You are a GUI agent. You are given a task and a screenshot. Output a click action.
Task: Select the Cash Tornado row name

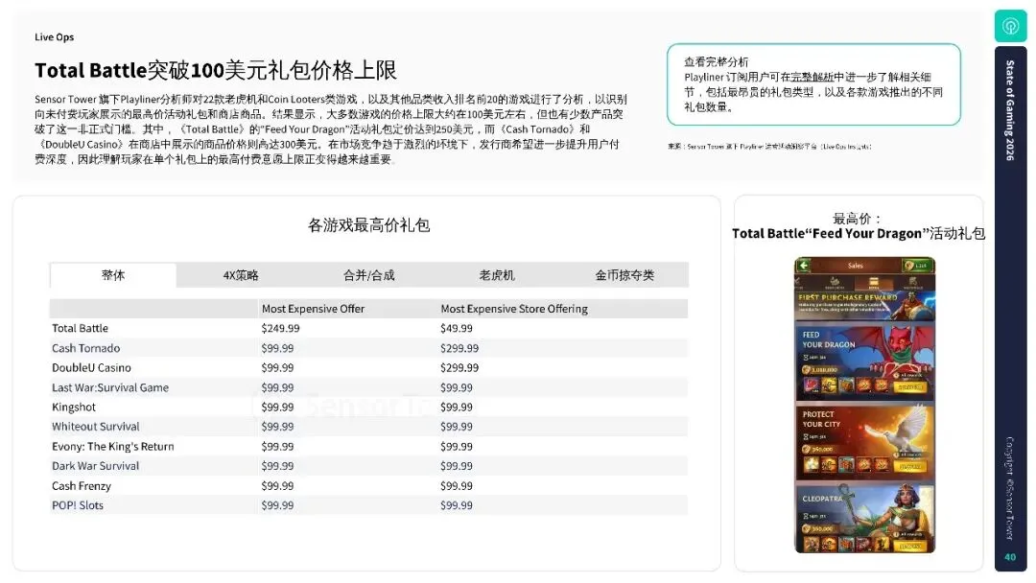86,348
